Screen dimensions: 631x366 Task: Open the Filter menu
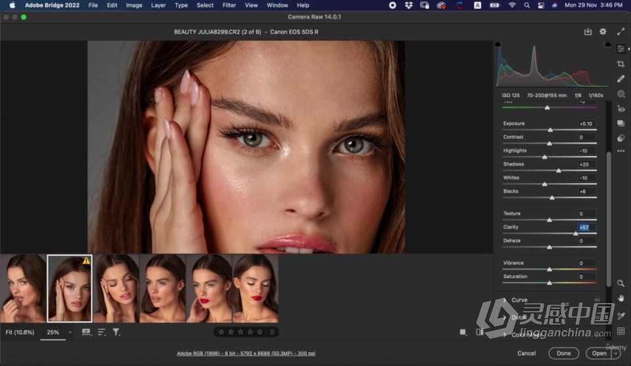tap(229, 5)
